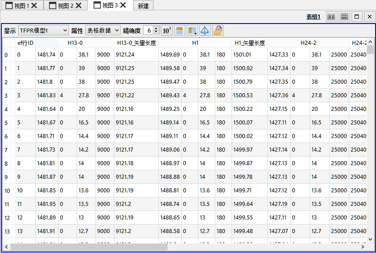The image size is (376, 253).
Task: Close the 视图 1 tab
Action: (34, 5)
